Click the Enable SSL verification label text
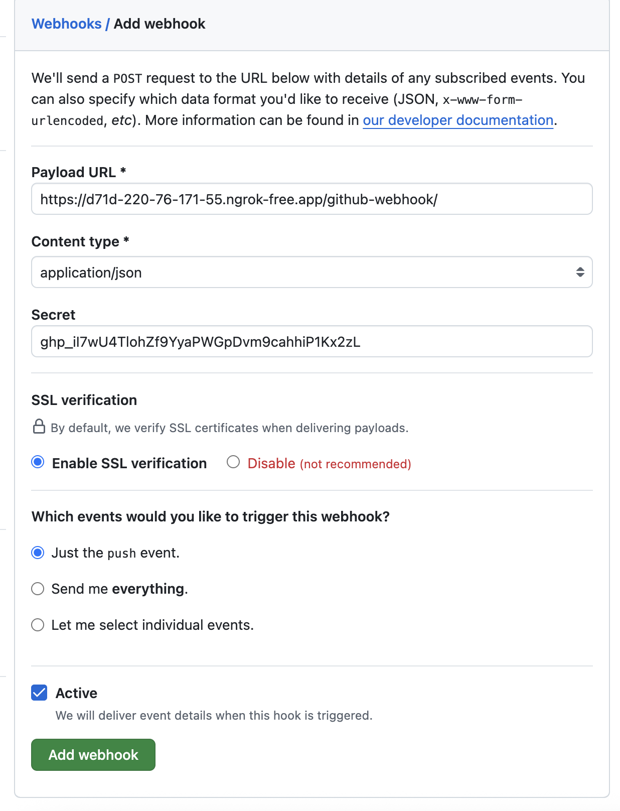The image size is (620, 811). [x=129, y=463]
